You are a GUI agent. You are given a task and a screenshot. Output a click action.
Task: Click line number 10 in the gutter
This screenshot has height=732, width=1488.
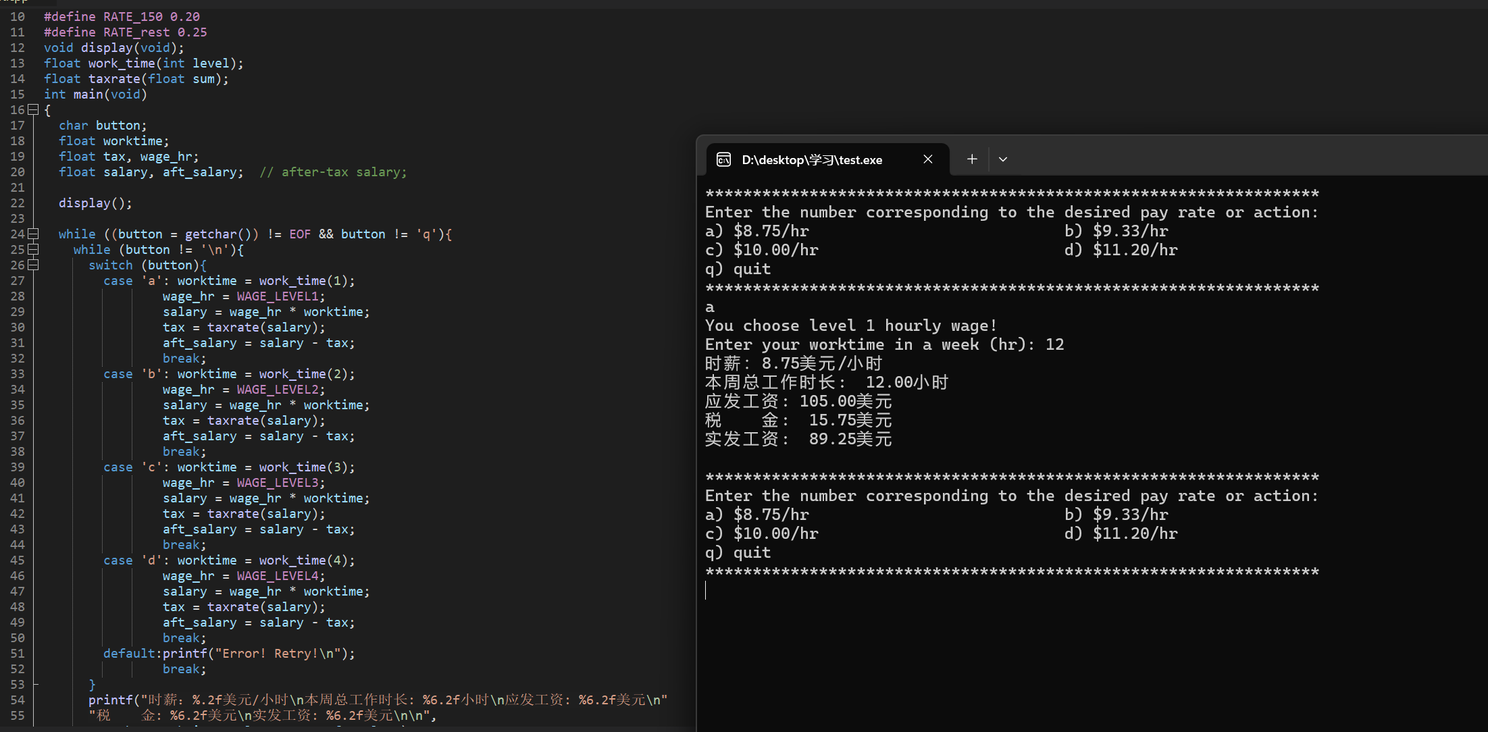(x=18, y=16)
